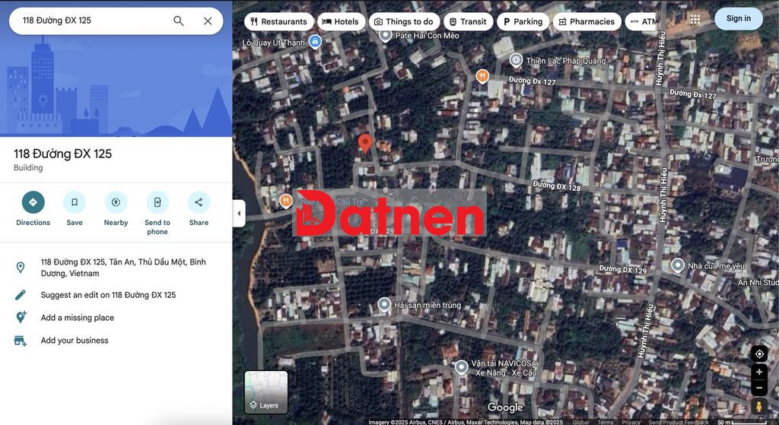
Task: Click the search input field
Action: point(91,21)
